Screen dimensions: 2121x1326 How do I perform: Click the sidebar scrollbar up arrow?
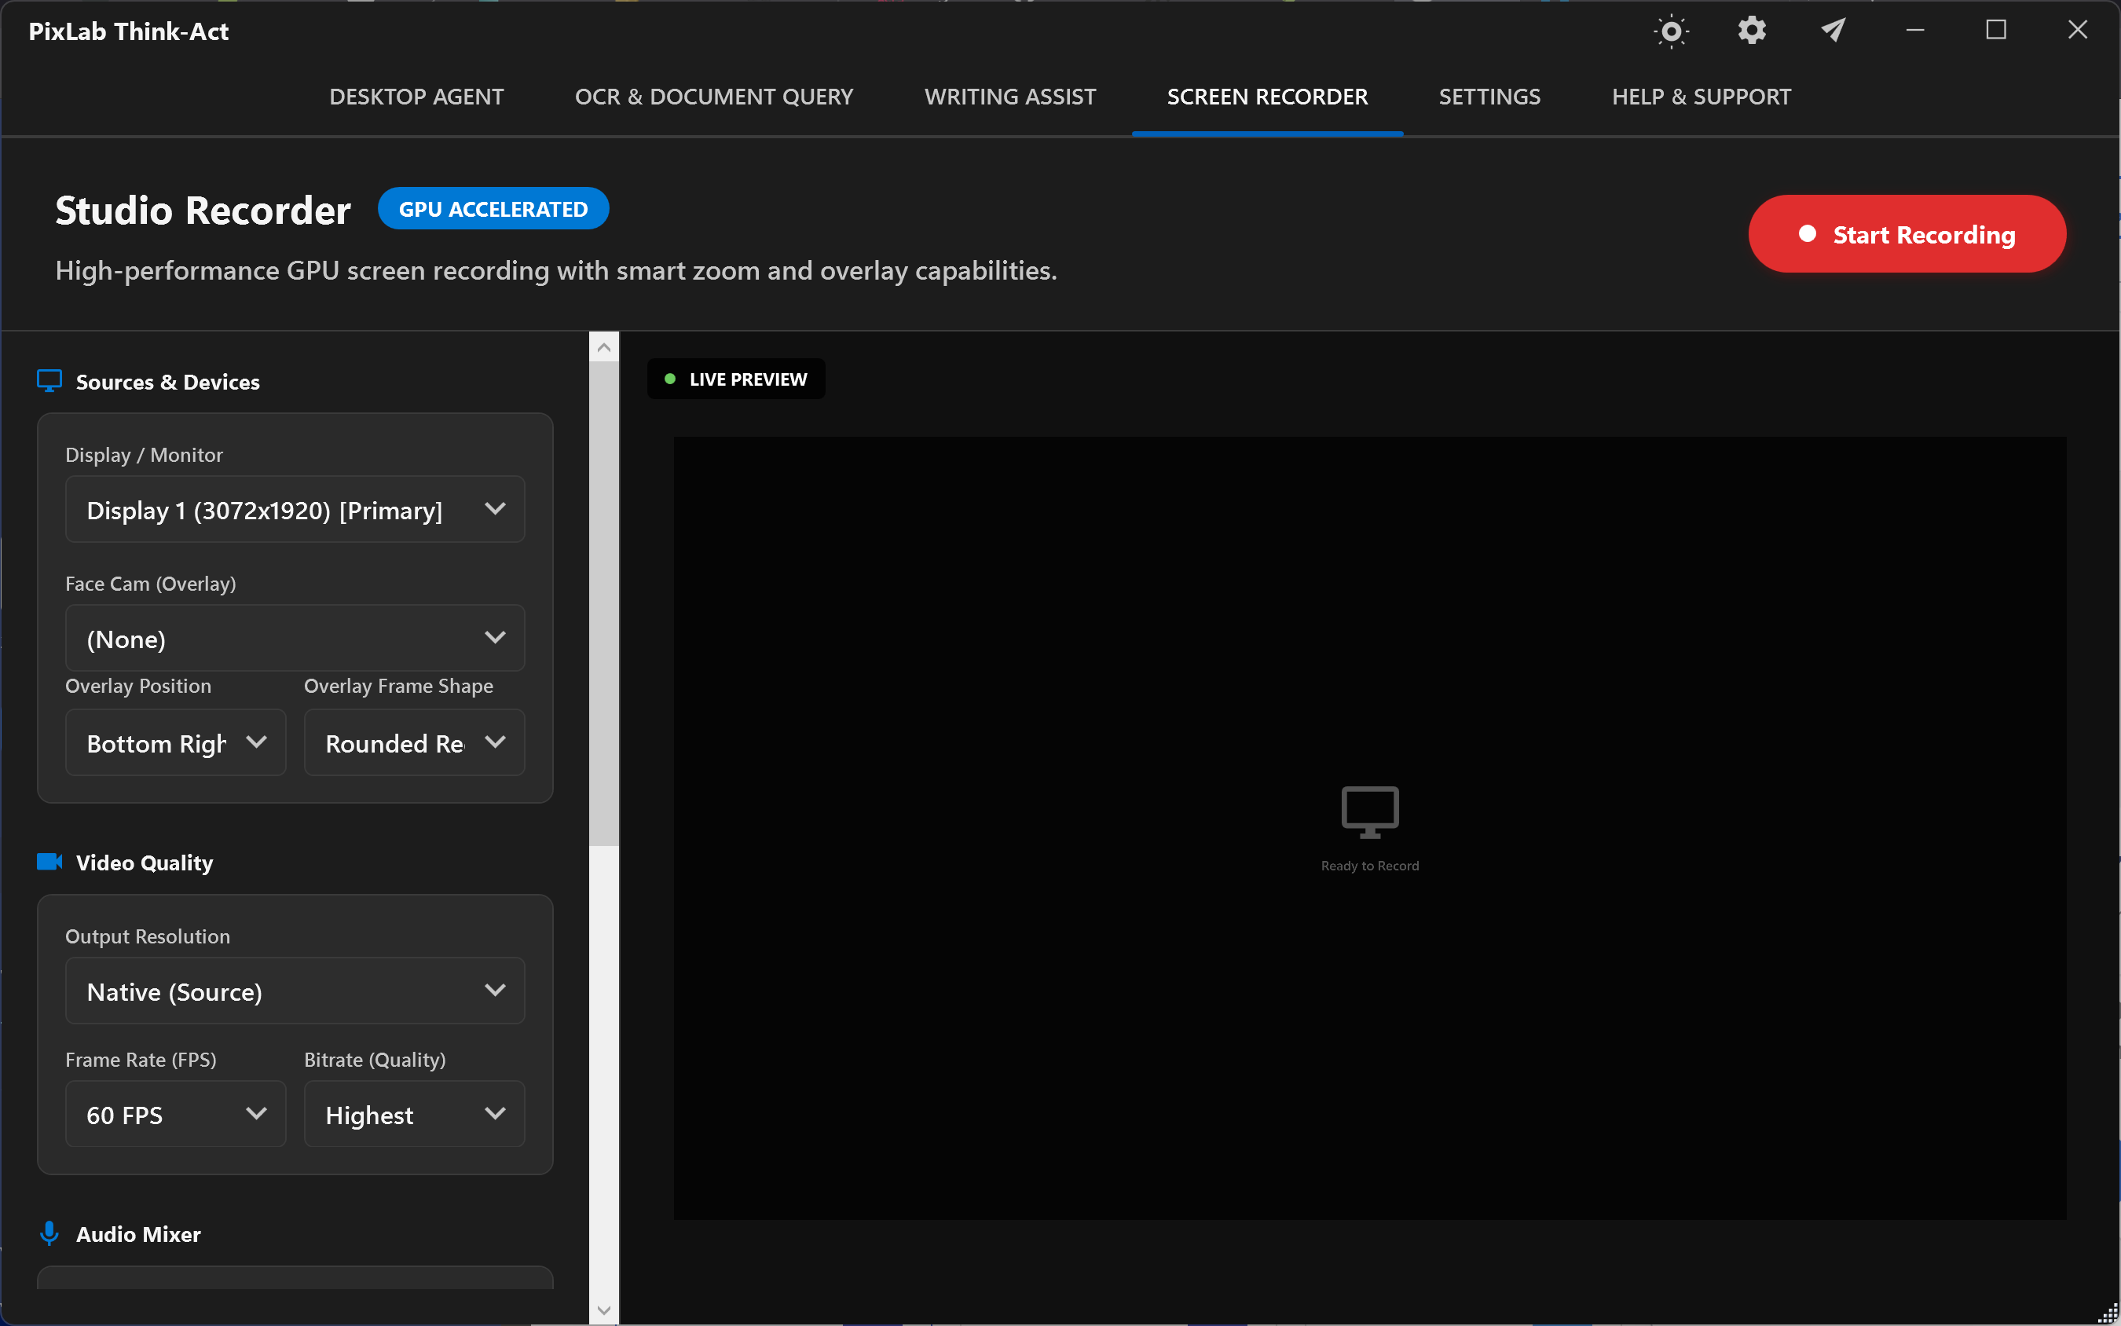point(603,347)
